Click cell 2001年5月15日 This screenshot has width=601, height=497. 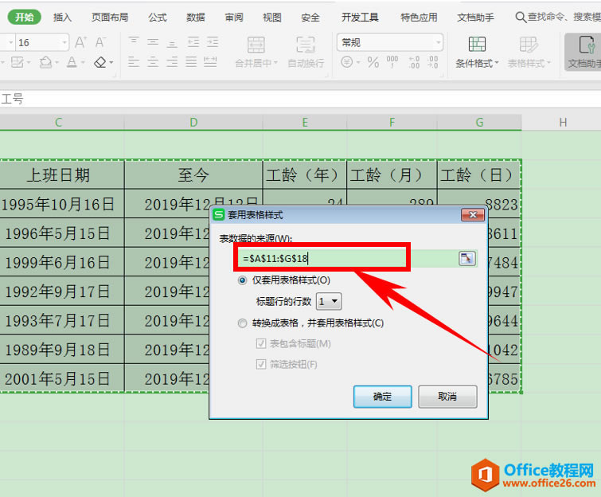click(62, 378)
